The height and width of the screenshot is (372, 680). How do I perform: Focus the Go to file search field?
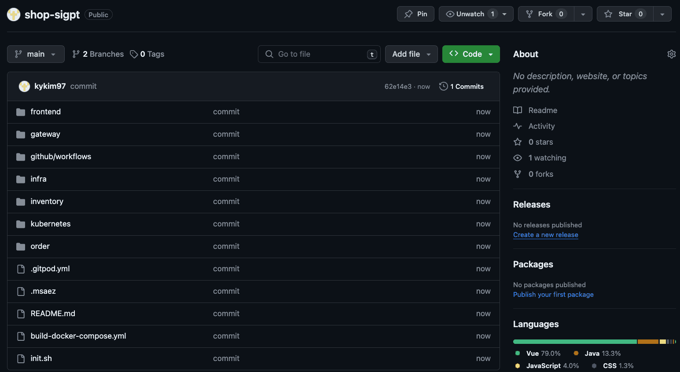click(x=319, y=54)
